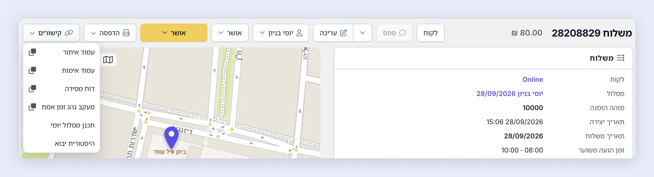Viewport: 654px width, 177px height.
Task: Open the הדפסה print dropdown
Action: click(110, 33)
